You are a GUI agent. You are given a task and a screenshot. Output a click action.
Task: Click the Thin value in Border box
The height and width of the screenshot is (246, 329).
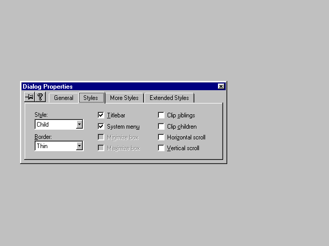click(x=54, y=146)
